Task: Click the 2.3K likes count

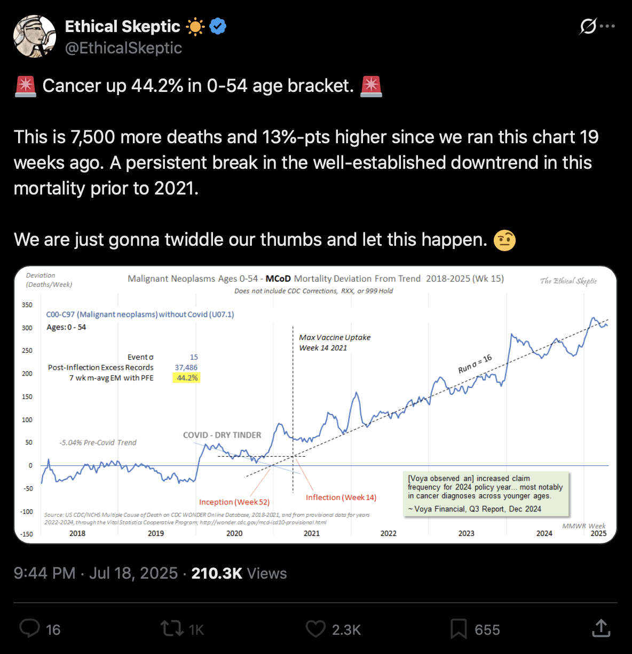Action: [x=346, y=630]
